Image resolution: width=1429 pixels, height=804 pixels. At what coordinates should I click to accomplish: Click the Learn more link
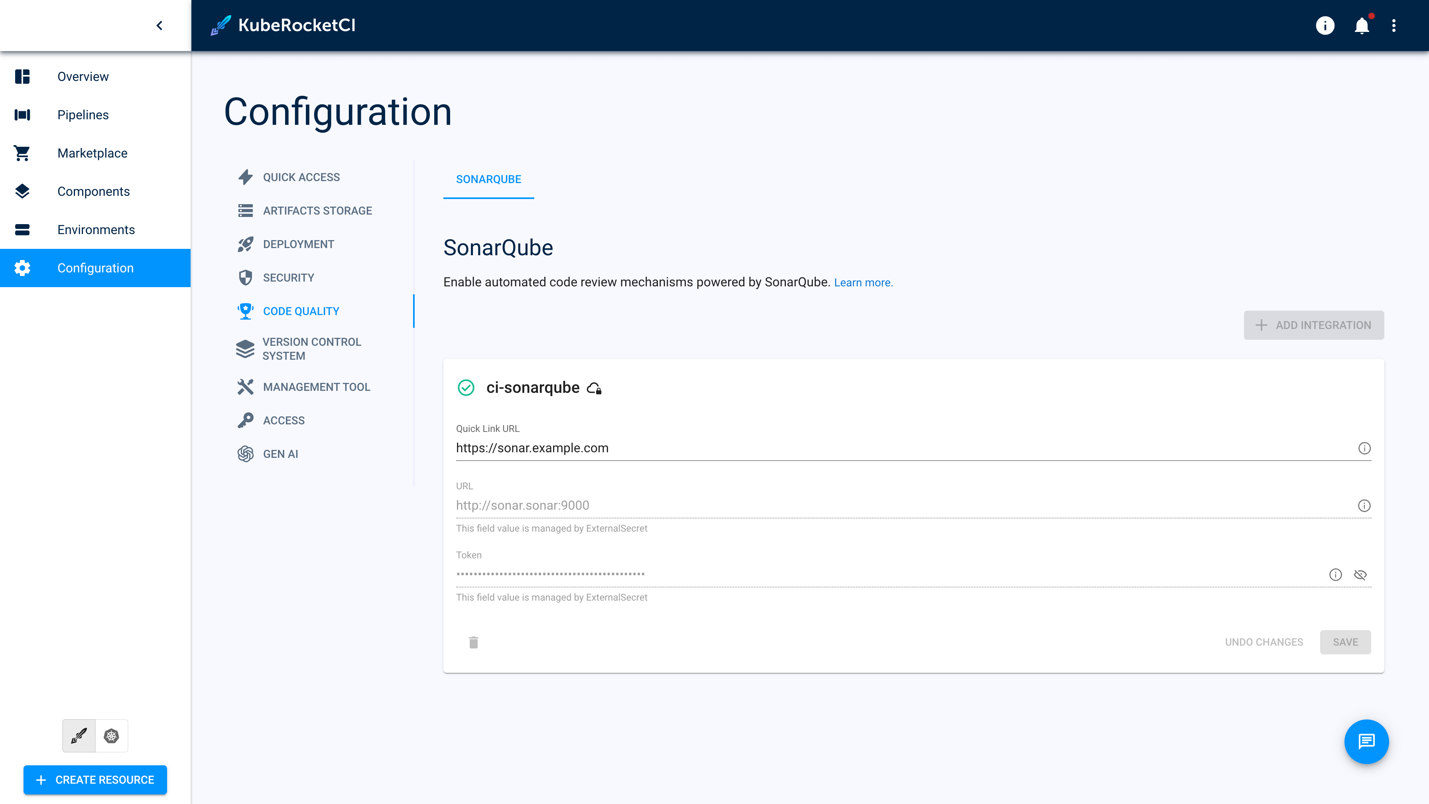[x=864, y=283]
